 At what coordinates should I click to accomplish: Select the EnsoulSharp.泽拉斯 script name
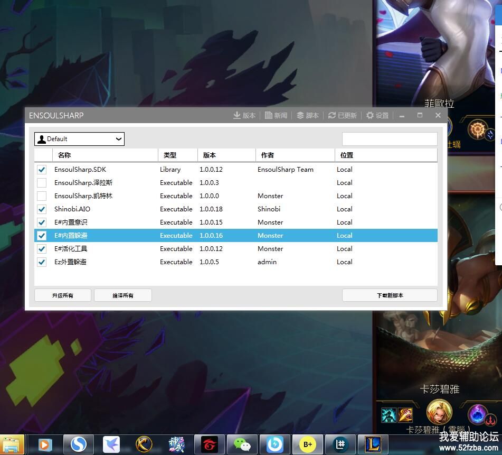(83, 183)
